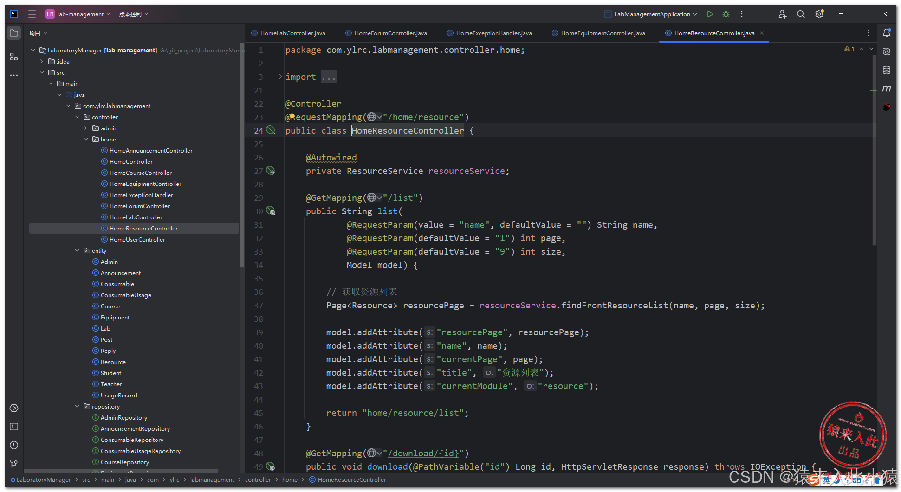Start debugging with the bug icon

coord(726,14)
